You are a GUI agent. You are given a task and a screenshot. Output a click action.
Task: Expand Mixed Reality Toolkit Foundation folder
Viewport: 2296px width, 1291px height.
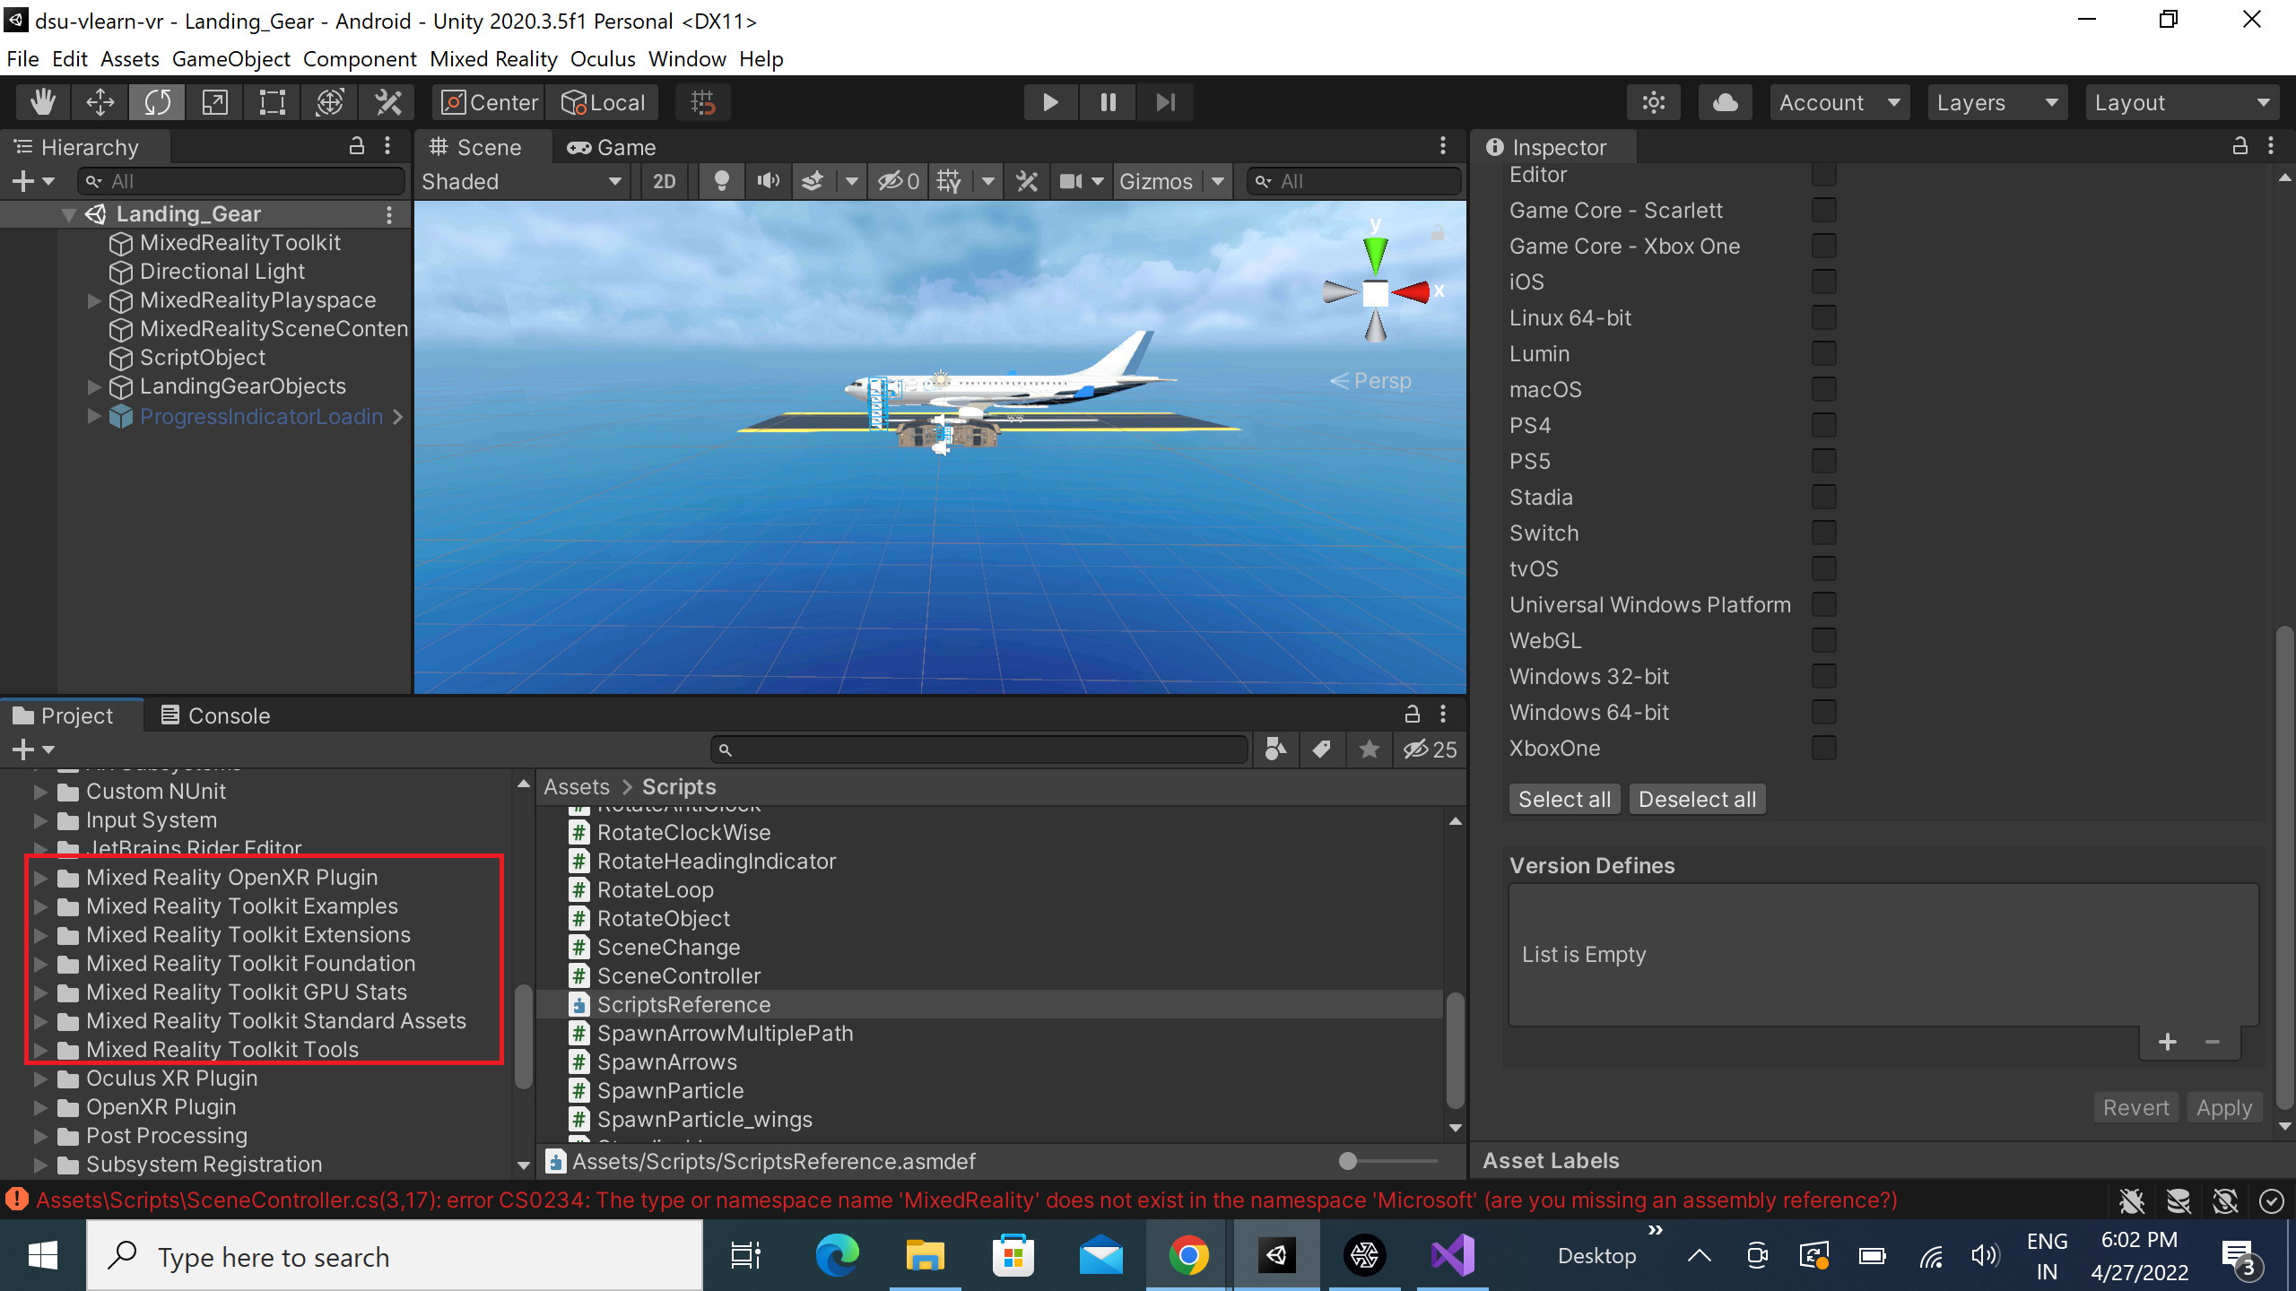(x=40, y=964)
